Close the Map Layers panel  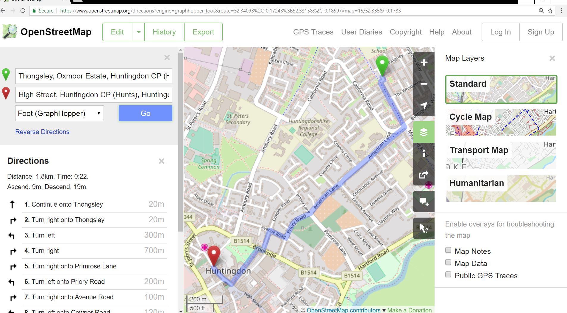[552, 58]
